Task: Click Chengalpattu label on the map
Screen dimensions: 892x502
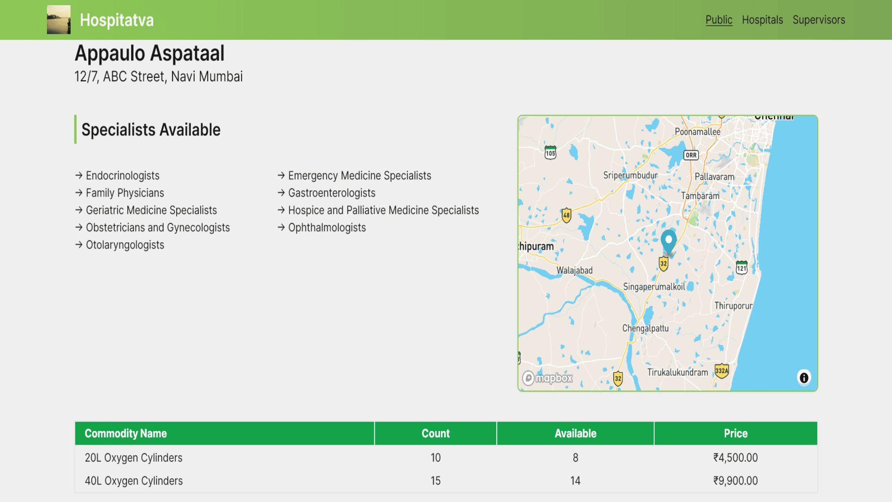Action: (645, 328)
